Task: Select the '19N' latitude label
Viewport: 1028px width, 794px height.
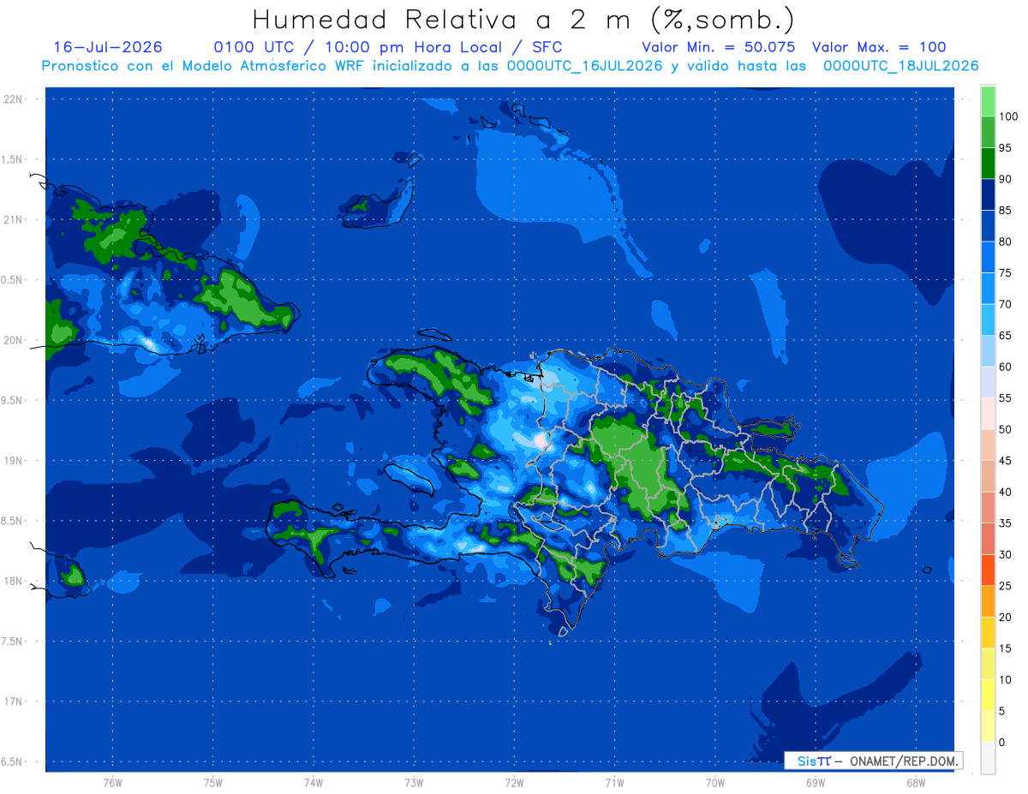Action: [x=13, y=461]
